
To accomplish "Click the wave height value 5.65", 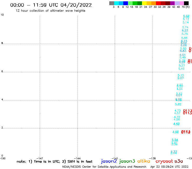I will (184, 38).
